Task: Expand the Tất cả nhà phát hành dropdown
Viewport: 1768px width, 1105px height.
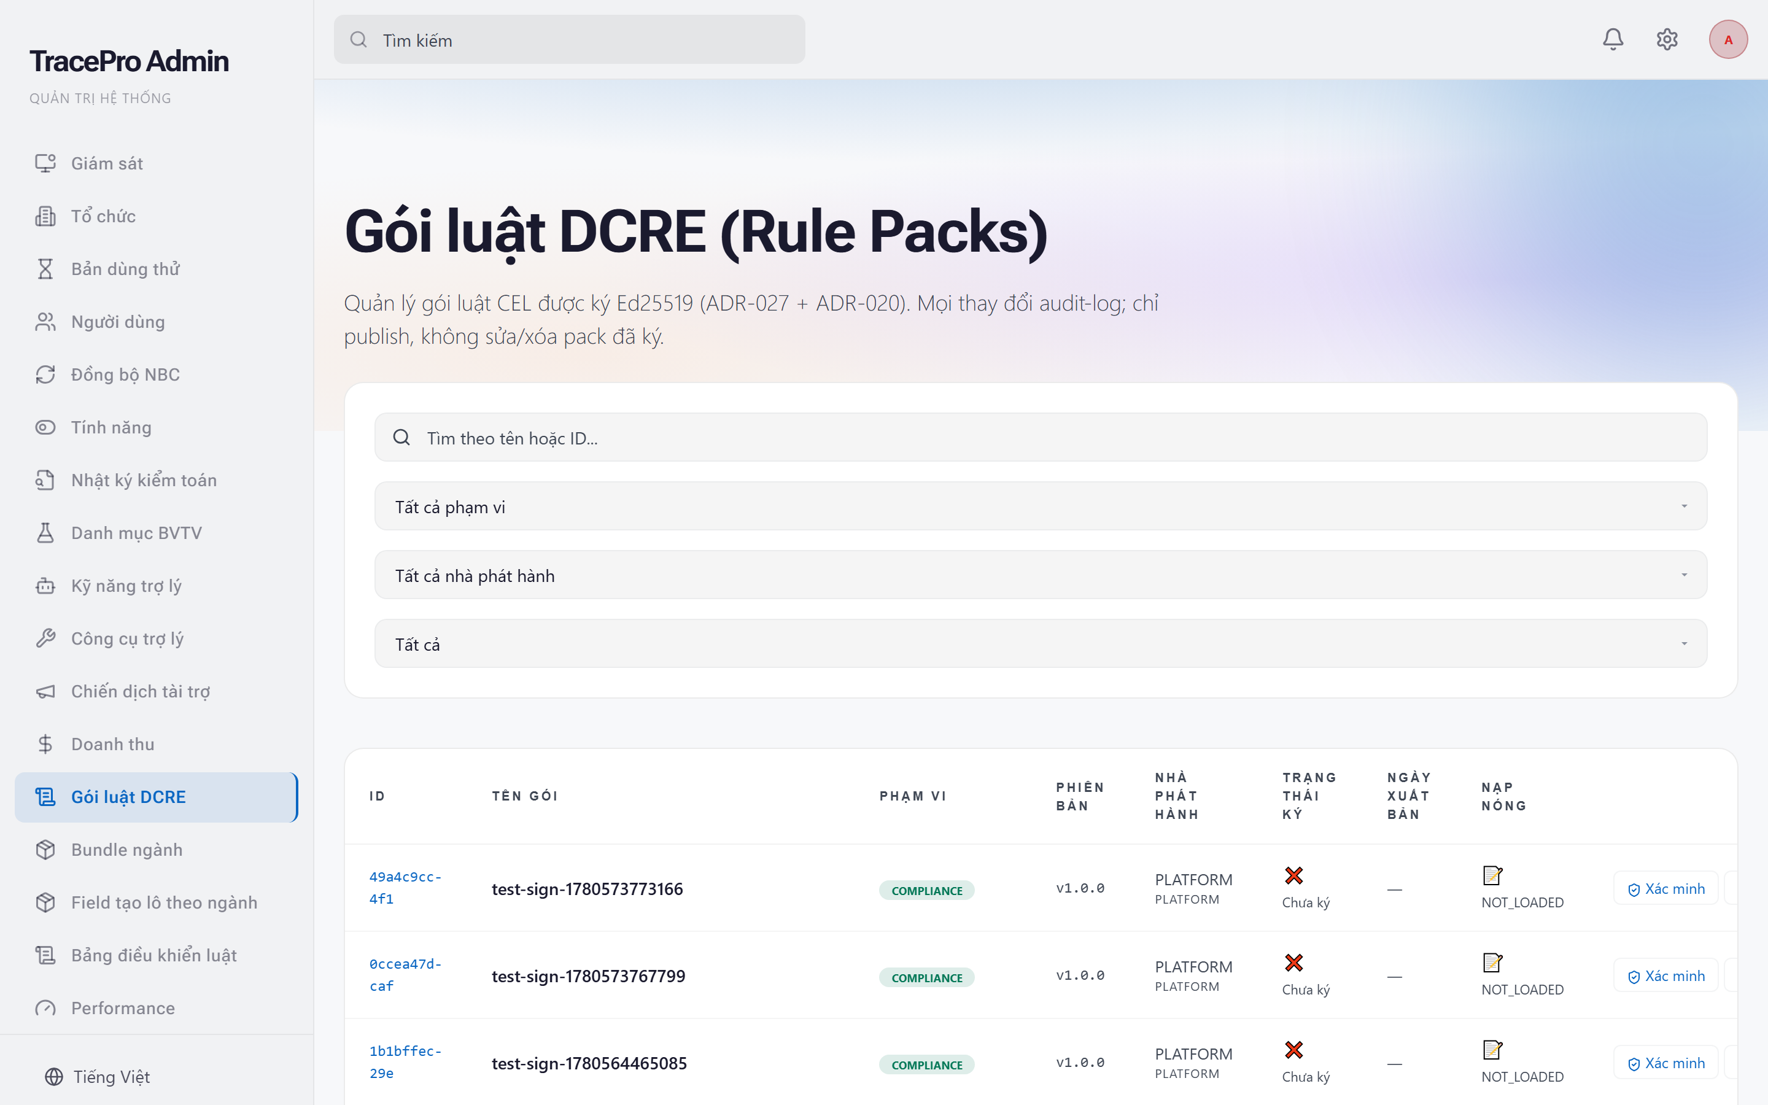Action: click(x=1041, y=575)
